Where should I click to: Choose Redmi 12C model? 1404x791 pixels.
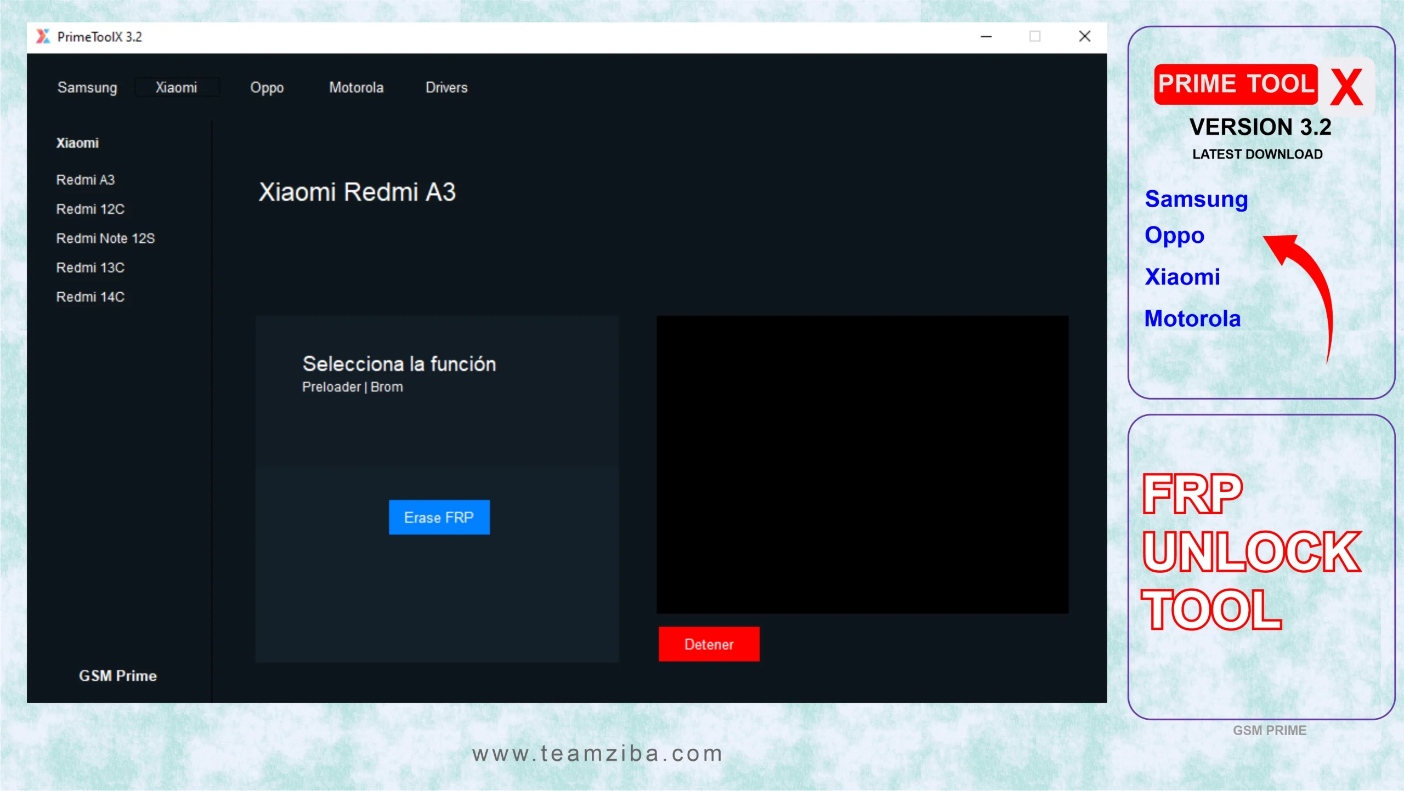pyautogui.click(x=90, y=209)
